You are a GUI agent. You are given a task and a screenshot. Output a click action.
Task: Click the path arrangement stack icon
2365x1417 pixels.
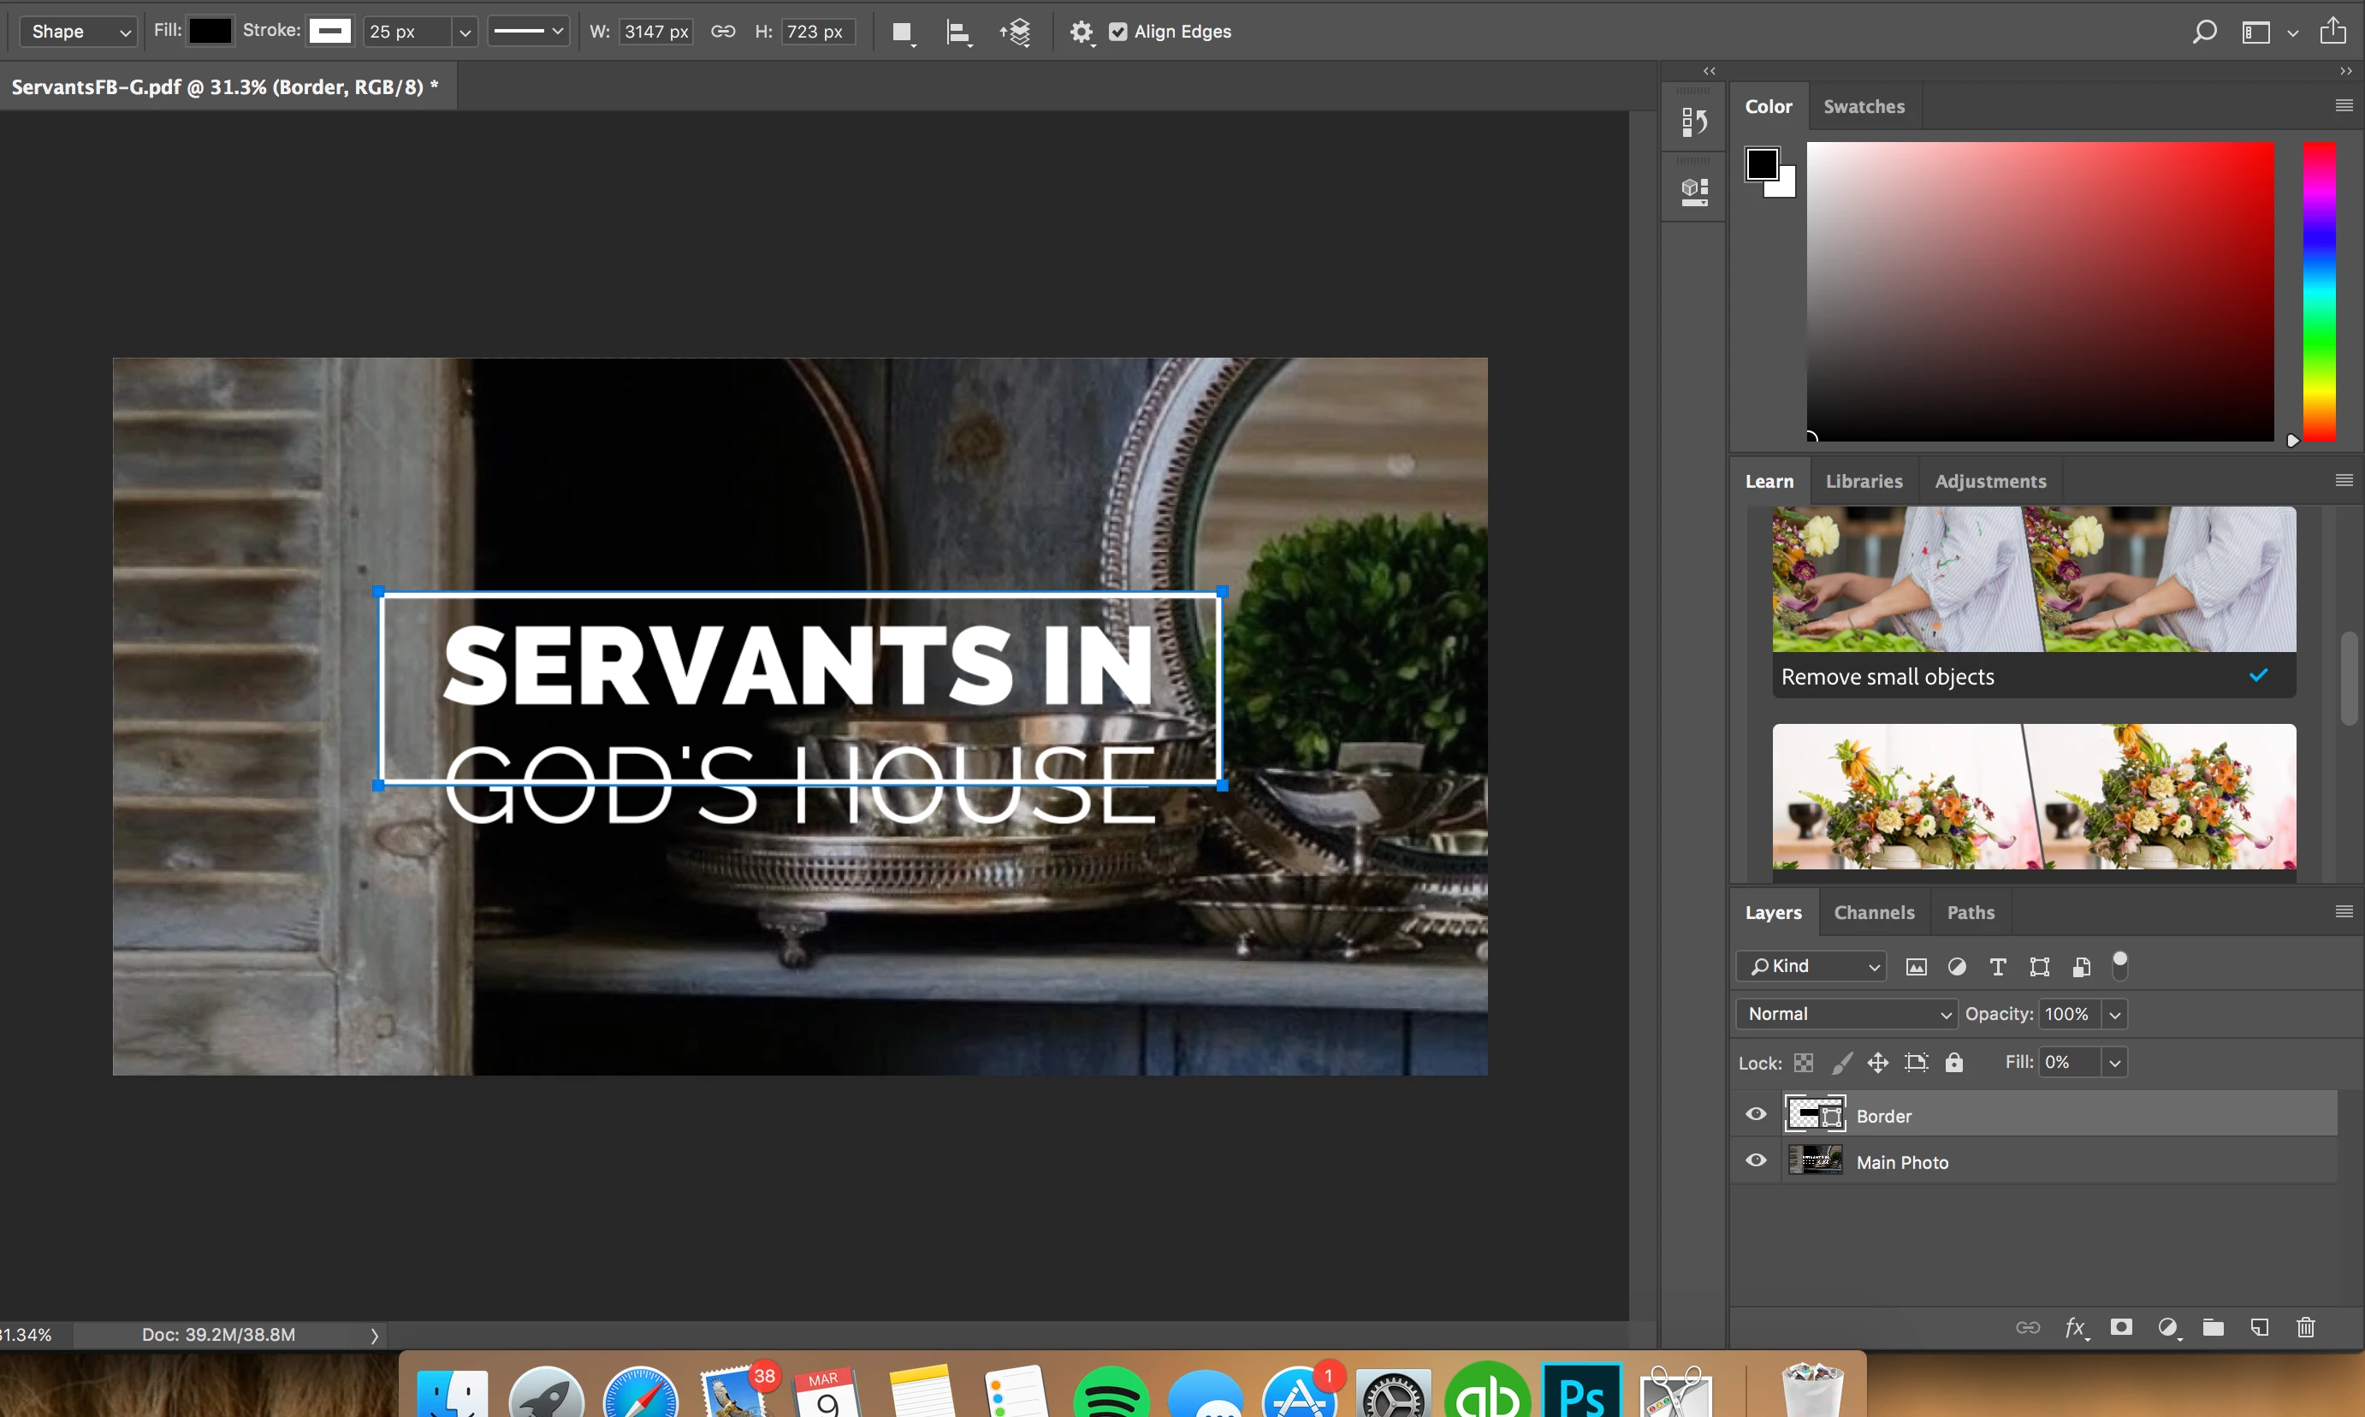click(1016, 33)
